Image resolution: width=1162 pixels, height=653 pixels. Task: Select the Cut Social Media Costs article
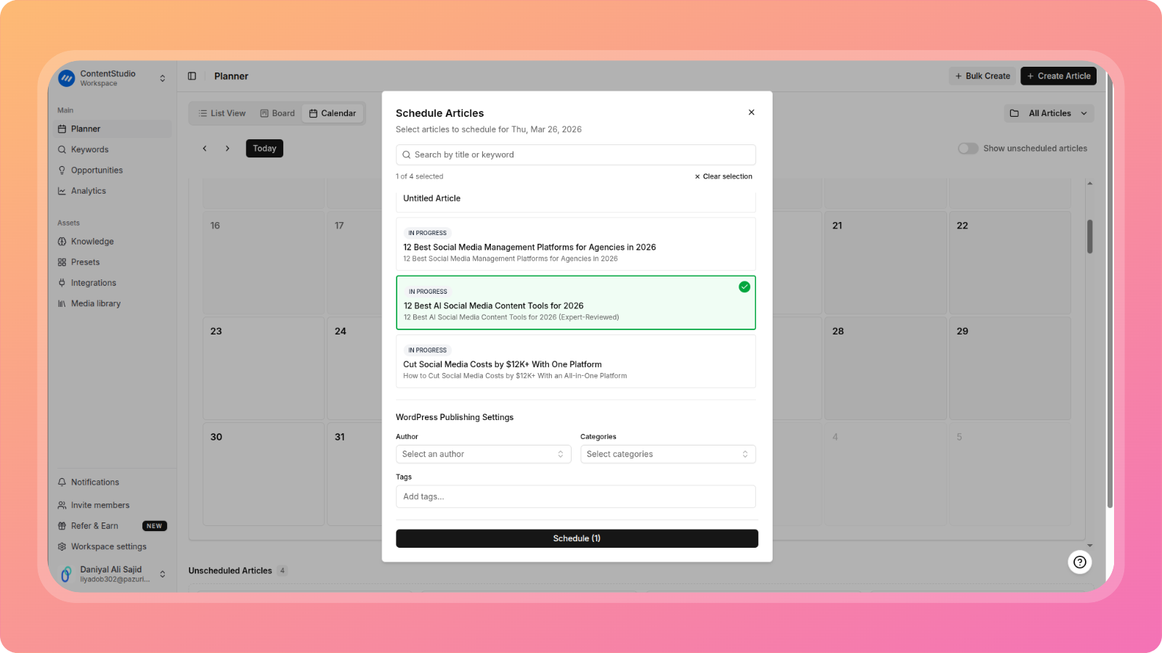click(575, 362)
